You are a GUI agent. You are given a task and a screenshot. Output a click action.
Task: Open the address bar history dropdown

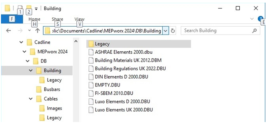click(166, 31)
